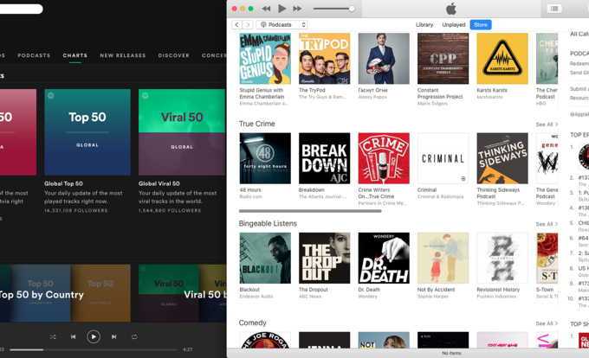Click the iTunes play button
The height and width of the screenshot is (358, 589).
[x=282, y=9]
